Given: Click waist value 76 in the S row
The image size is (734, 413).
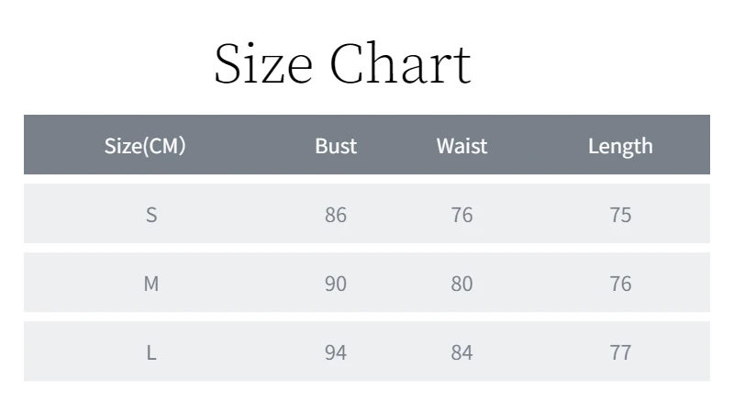Looking at the screenshot, I should (462, 215).
